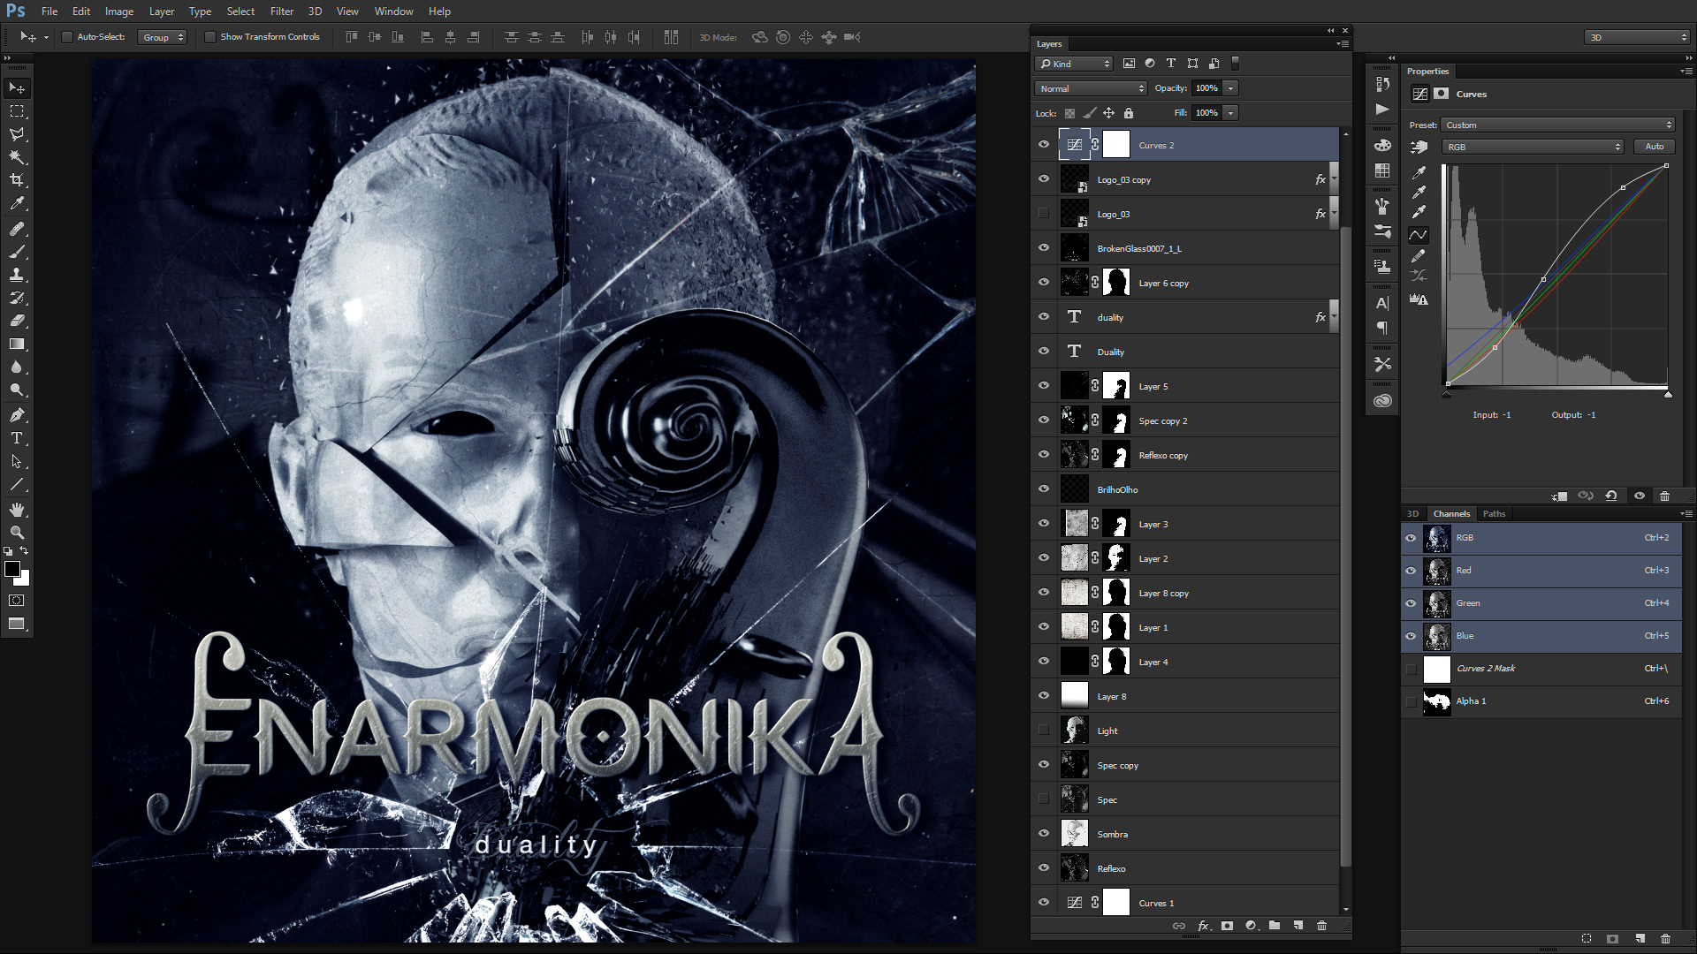Select the Layer 8 copy layer

click(x=1163, y=594)
